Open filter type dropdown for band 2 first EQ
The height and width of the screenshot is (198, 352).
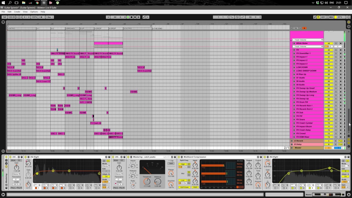45,185
